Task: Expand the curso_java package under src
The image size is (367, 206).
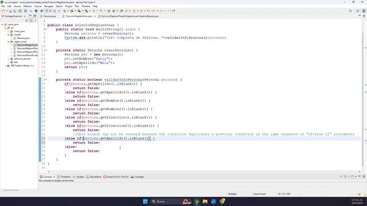Action: pyautogui.click(x=9, y=31)
